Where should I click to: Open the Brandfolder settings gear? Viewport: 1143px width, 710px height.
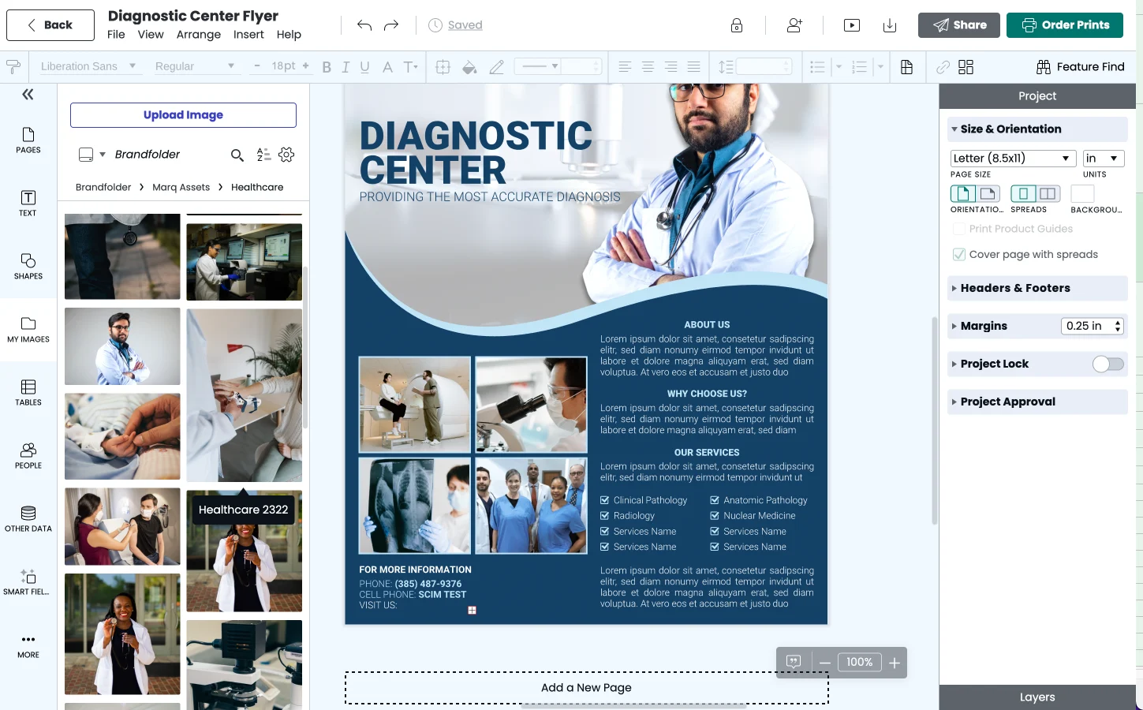286,155
